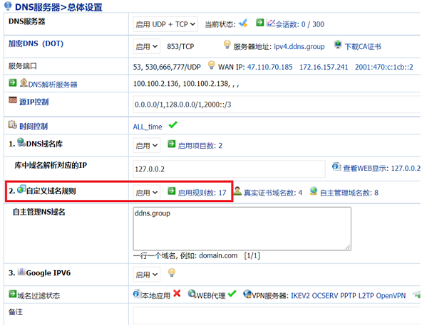This screenshot has height=325, width=422.
Task: Click lightbulb hint beside Google IPV6
Action: (x=171, y=273)
